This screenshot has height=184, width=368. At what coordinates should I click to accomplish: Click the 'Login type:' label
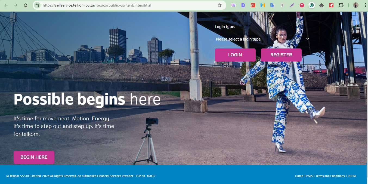pyautogui.click(x=225, y=27)
